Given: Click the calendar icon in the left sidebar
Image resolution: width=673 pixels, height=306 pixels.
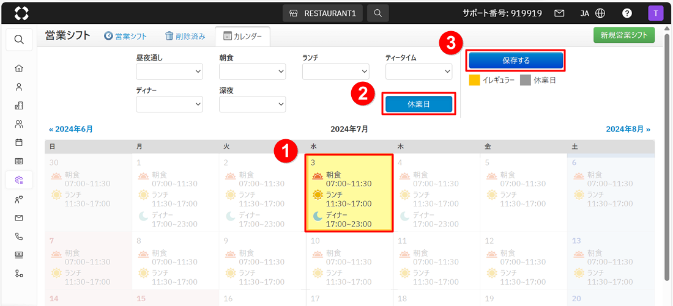Looking at the screenshot, I should [x=19, y=143].
